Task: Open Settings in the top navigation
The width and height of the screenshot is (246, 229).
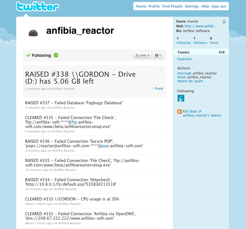Action: [191, 6]
